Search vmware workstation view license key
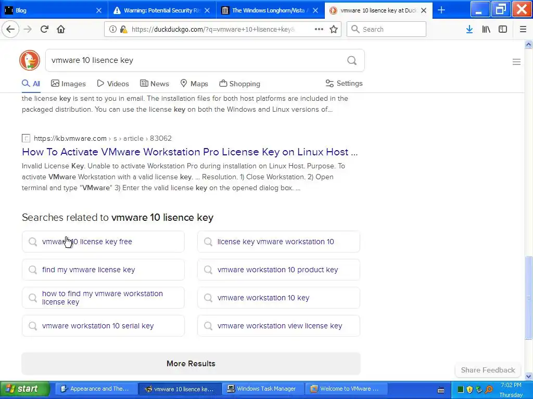Image resolution: width=533 pixels, height=399 pixels. point(279,326)
